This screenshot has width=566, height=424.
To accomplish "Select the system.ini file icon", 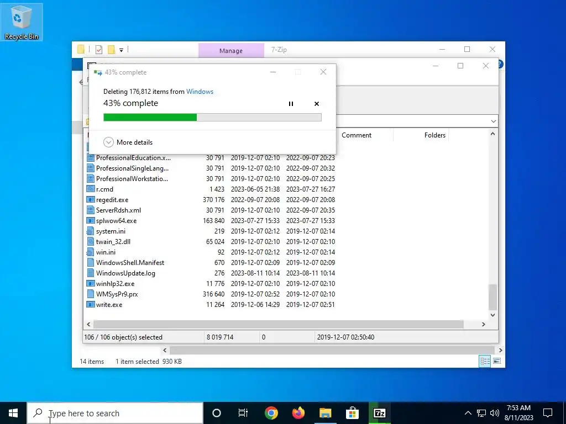I will tap(90, 231).
